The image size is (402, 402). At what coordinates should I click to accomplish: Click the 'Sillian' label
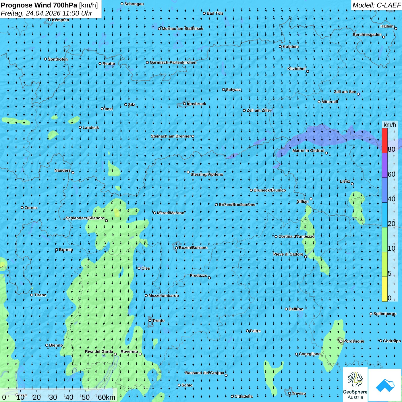(x=303, y=201)
